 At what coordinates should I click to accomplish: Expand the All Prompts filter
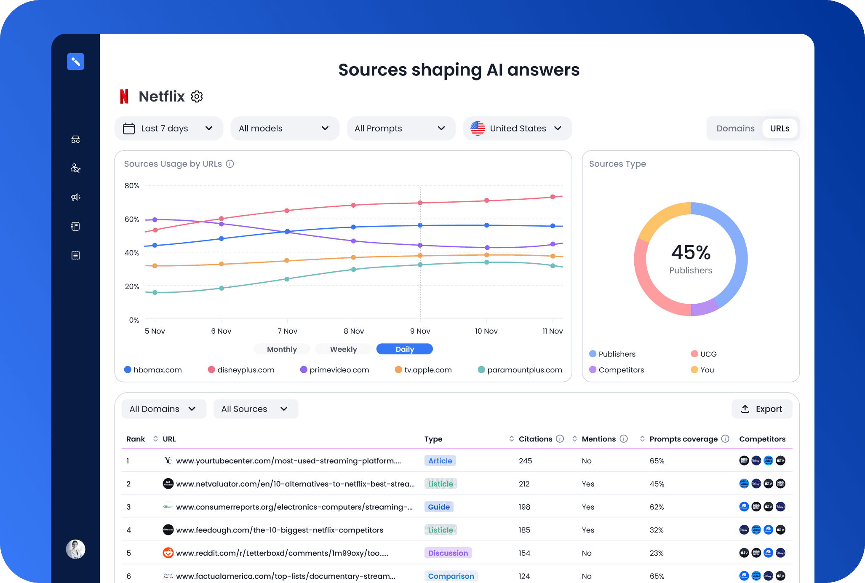tap(400, 128)
